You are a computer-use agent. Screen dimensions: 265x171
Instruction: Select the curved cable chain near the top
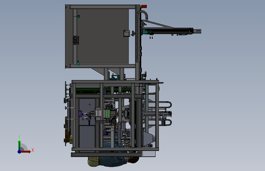click(143, 15)
